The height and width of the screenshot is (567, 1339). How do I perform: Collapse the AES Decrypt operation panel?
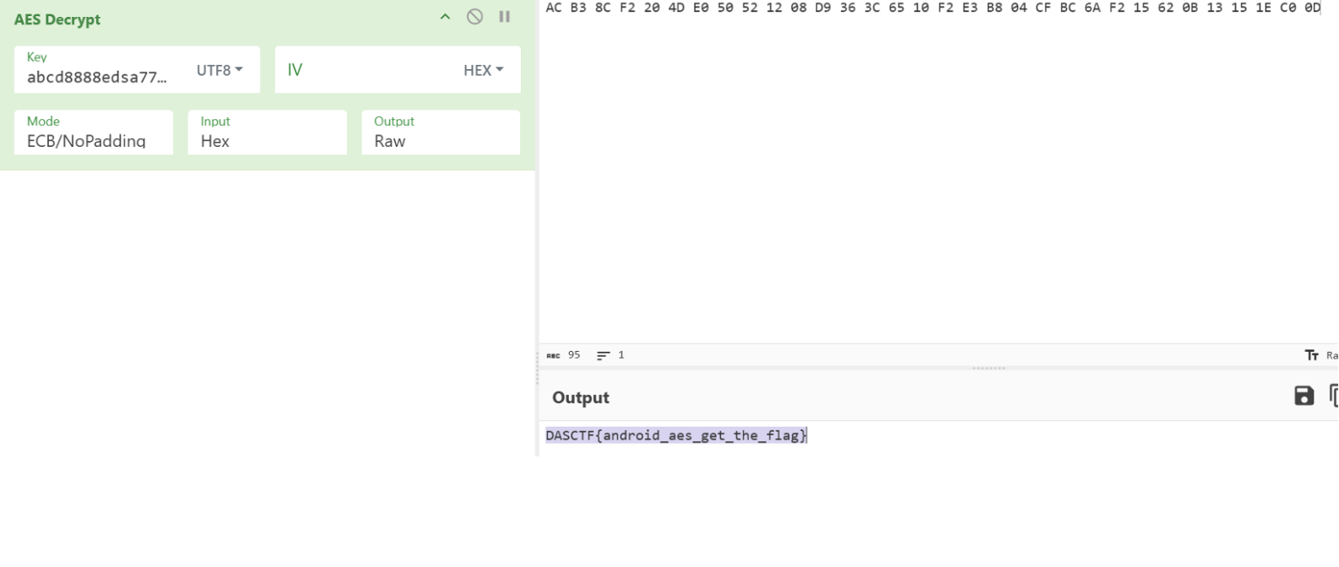coord(445,17)
